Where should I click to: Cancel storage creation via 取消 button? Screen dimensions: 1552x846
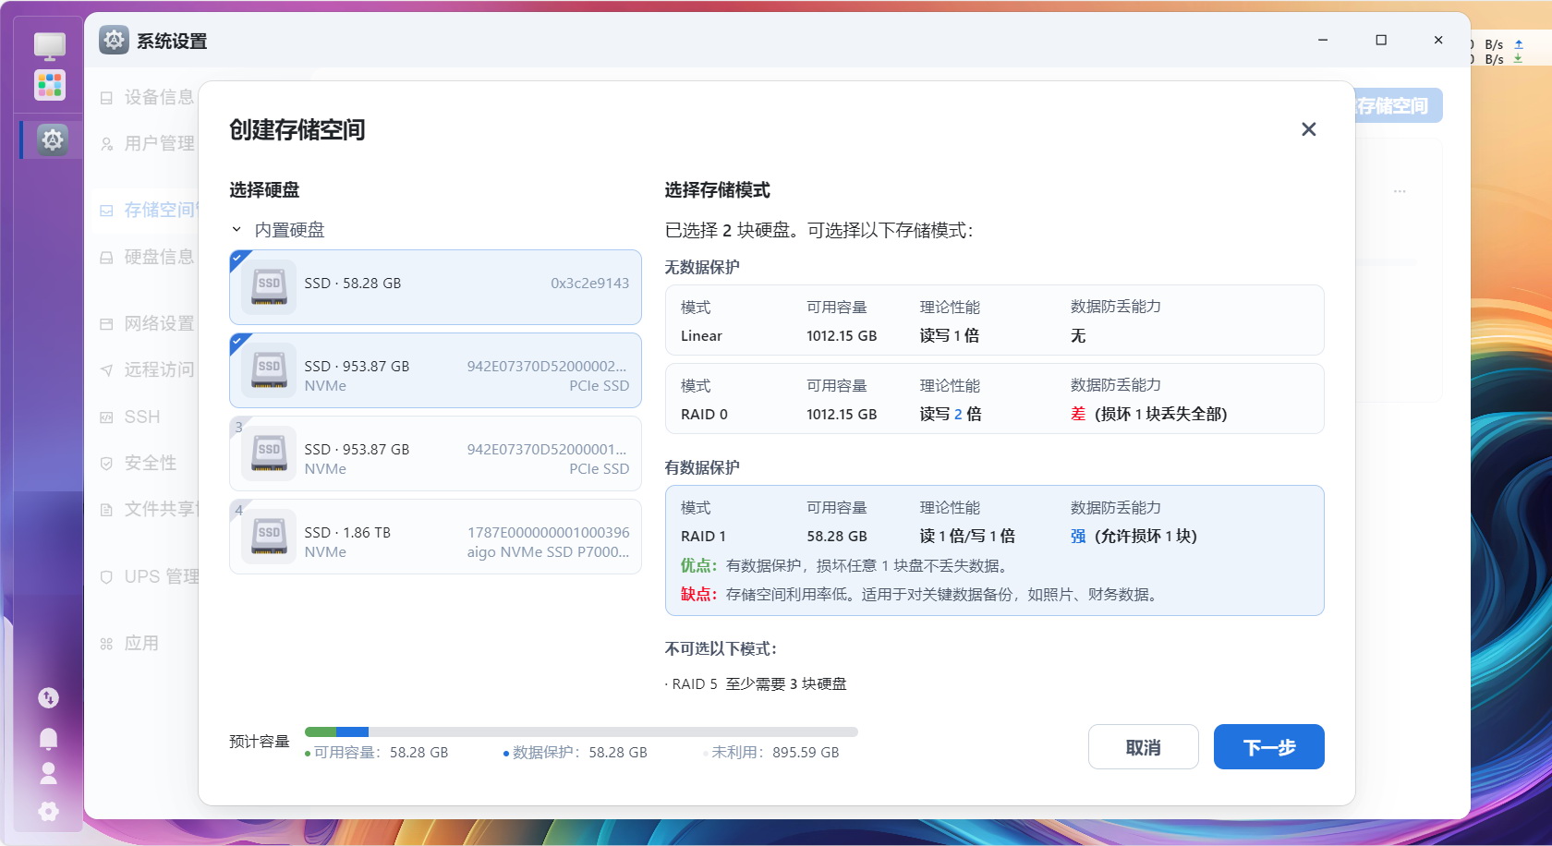1143,746
